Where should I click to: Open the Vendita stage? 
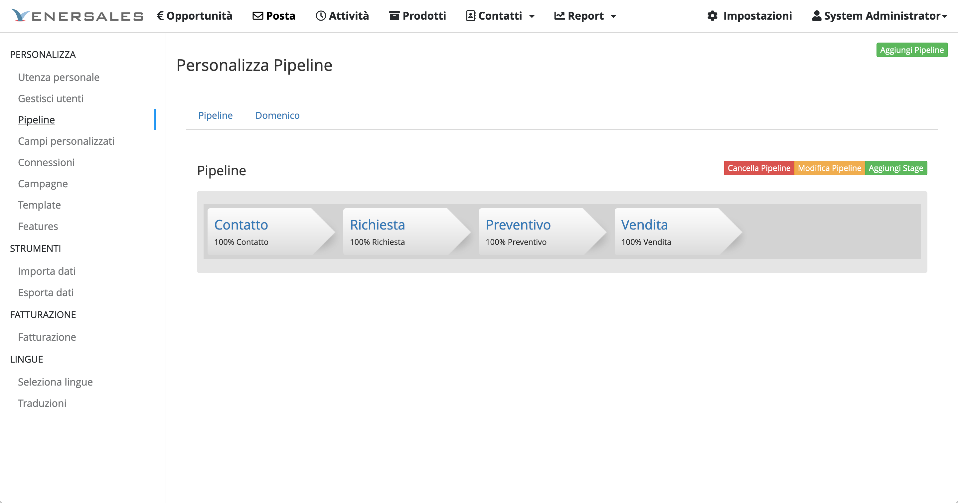pyautogui.click(x=645, y=225)
